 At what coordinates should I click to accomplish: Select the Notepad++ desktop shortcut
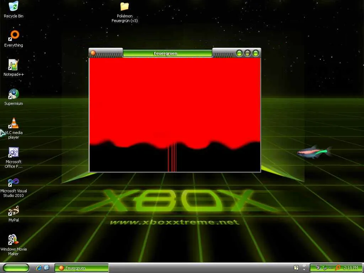click(x=14, y=68)
